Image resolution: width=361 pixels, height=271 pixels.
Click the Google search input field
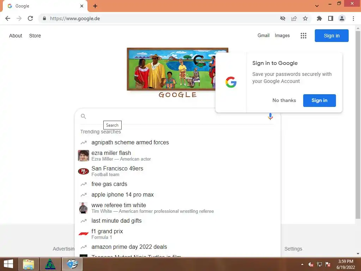point(176,116)
